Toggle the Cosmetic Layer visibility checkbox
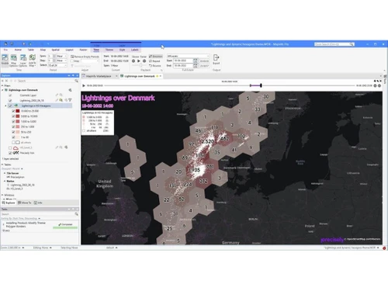This screenshot has height=291, width=388. [10, 95]
